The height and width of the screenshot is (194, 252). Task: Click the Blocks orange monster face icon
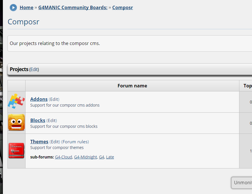pyautogui.click(x=16, y=123)
